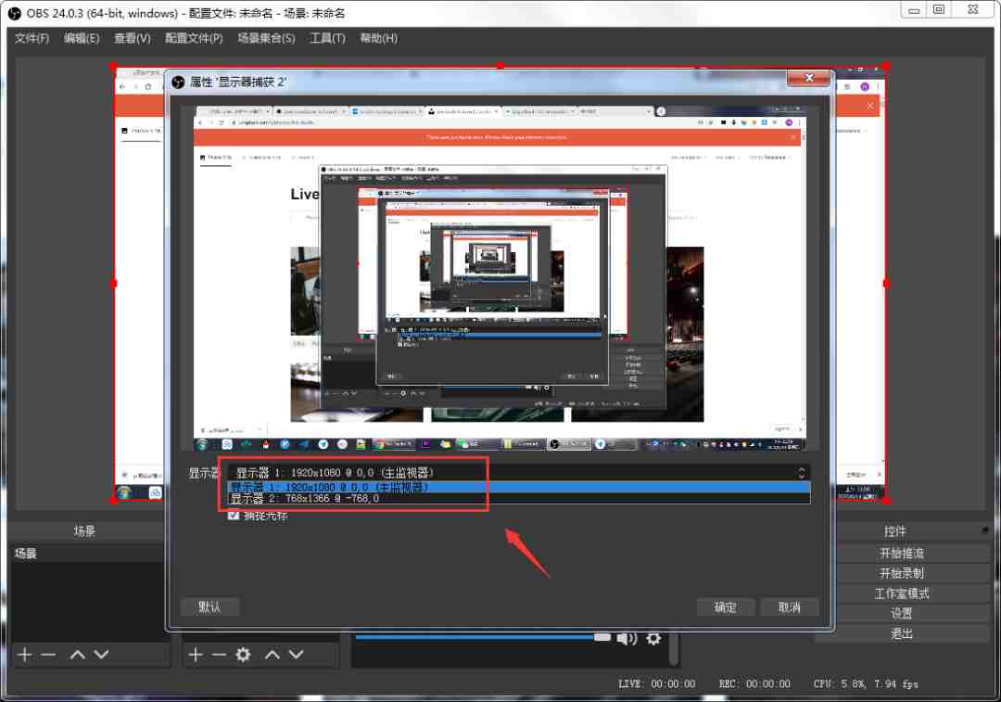Open the audio mixer gear settings
The image size is (1001, 702).
point(653,638)
